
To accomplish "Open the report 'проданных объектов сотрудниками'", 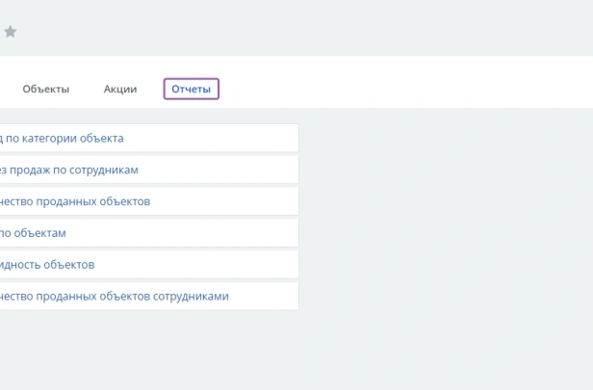I will [x=115, y=297].
